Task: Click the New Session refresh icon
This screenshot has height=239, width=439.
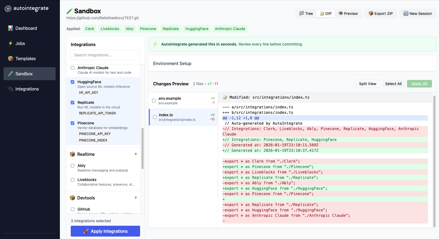Action: [406, 13]
